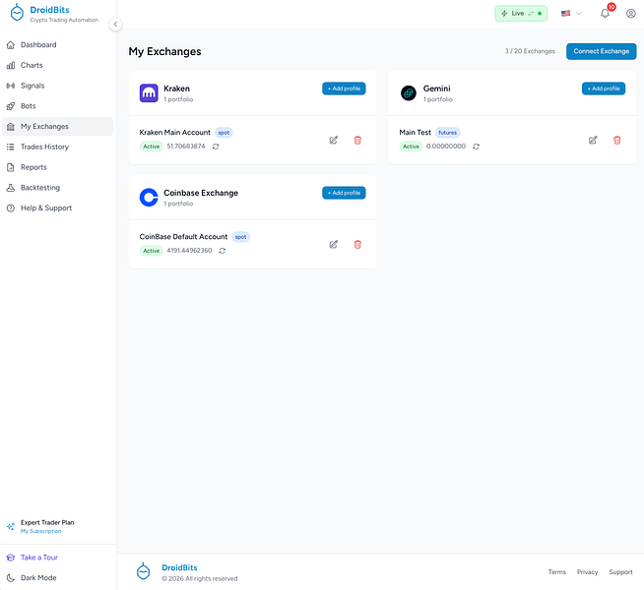644x590 pixels.
Task: Click the futures tag on Main Test
Action: point(448,133)
